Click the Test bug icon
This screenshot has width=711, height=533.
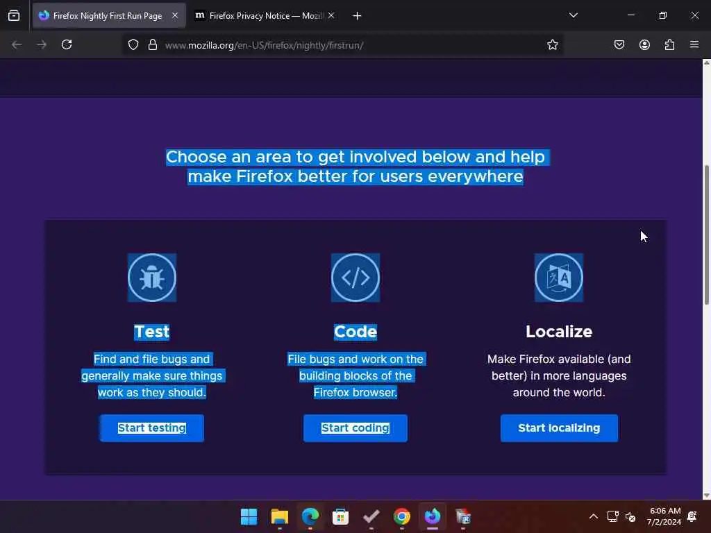[152, 278]
